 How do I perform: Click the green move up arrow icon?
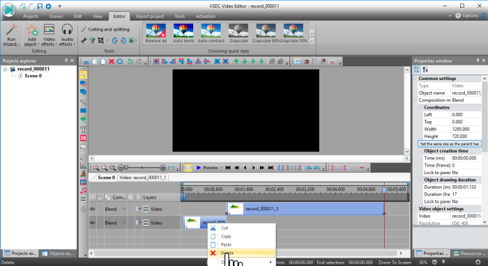pos(236,61)
